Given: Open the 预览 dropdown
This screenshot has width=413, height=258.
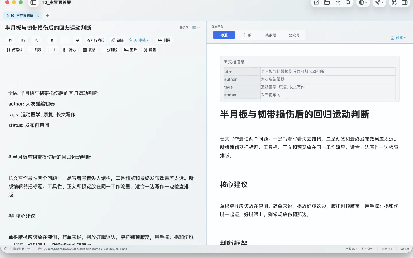Looking at the screenshot, I should tap(399, 38).
